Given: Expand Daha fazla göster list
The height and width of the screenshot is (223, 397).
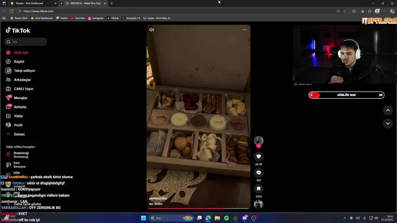Looking at the screenshot, I should coord(24,204).
